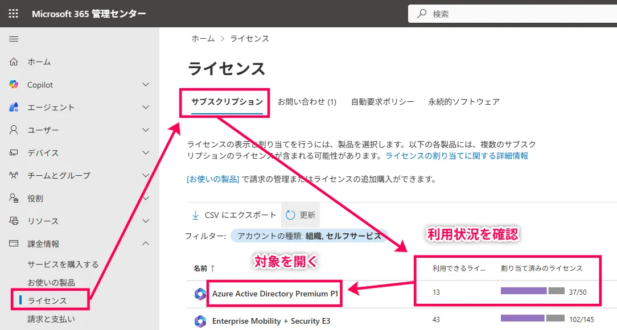Select the 永続的ソフトウェア tab
The image size is (617, 330).
[464, 102]
